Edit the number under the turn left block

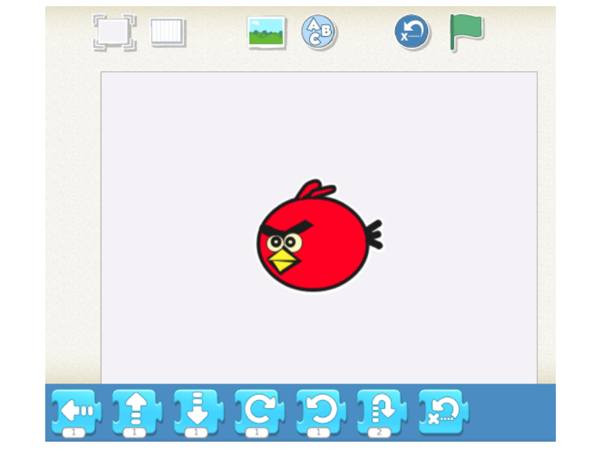pyautogui.click(x=318, y=432)
